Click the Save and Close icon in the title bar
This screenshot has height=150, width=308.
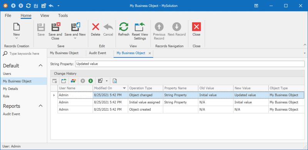point(44,6)
